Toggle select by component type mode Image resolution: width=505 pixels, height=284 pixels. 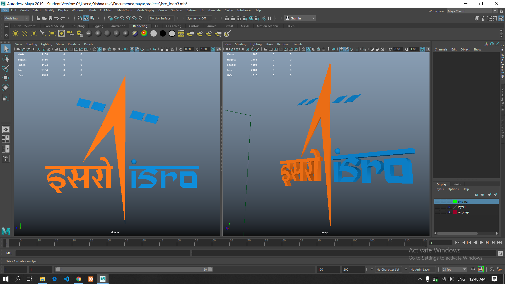tap(92, 18)
